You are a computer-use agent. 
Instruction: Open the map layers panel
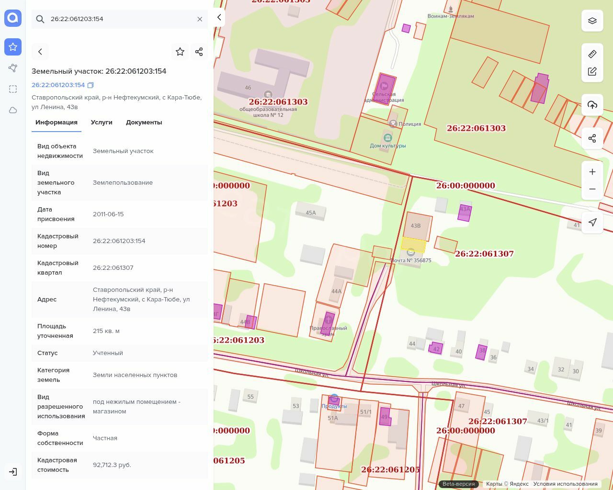[x=592, y=21]
